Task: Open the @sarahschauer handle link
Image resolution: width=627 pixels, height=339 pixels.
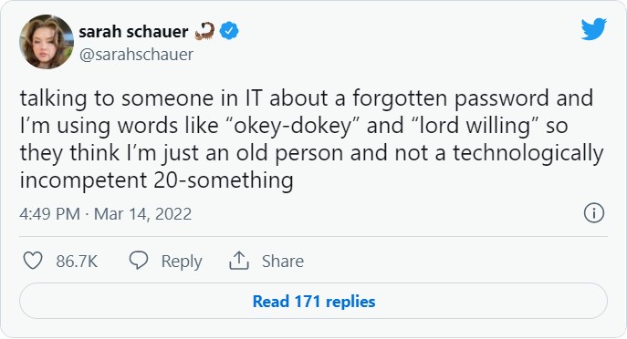Action: click(136, 55)
